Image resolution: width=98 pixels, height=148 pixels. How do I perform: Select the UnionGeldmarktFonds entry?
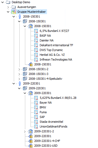pyautogui.click(x=53, y=126)
